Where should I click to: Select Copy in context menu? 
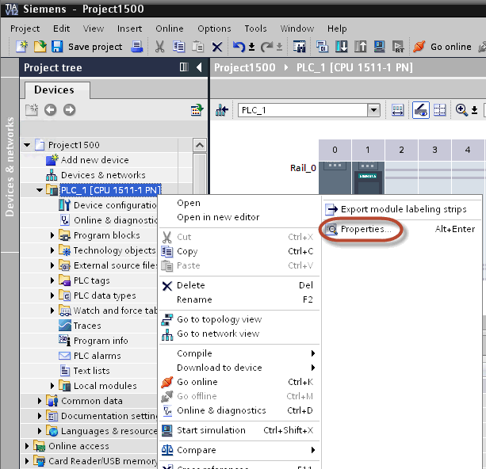239,251
